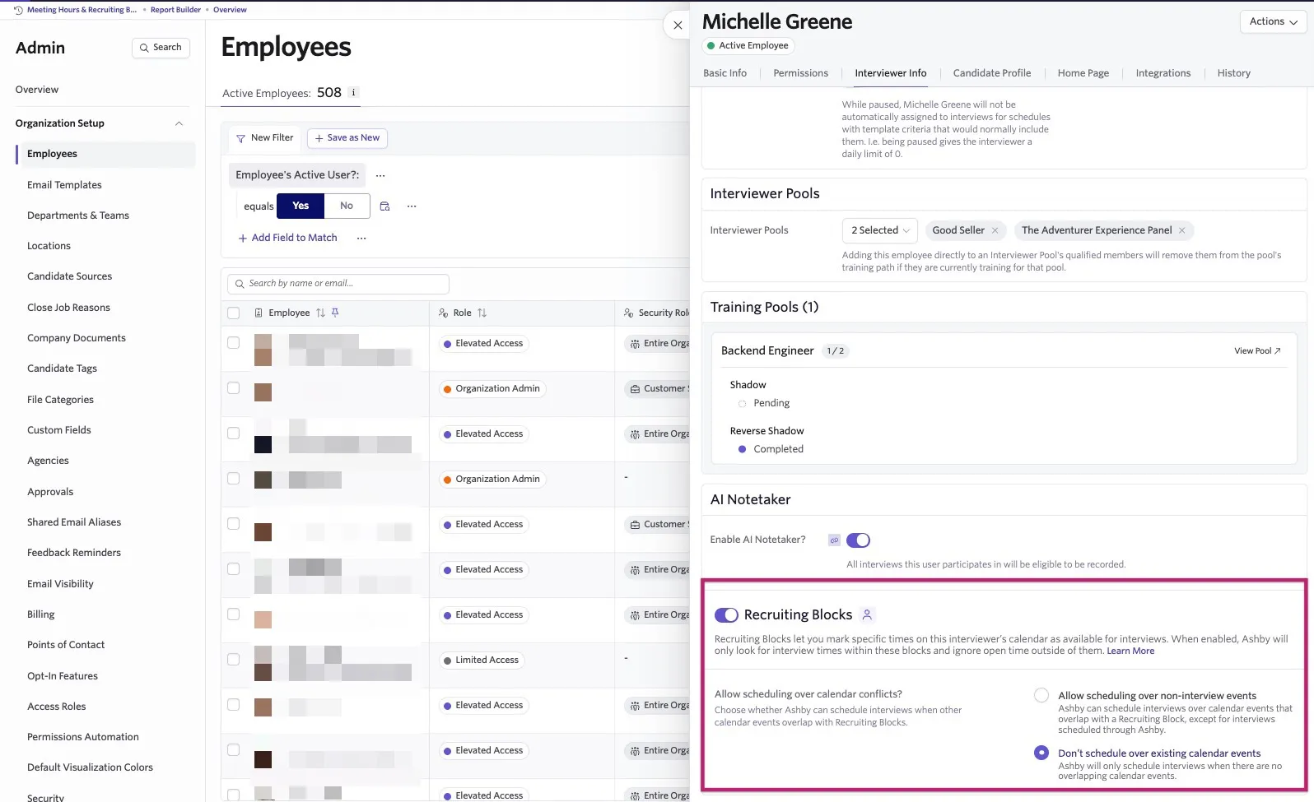This screenshot has width=1314, height=802.
Task: Select Allow scheduling over non-interview events
Action: click(x=1041, y=696)
